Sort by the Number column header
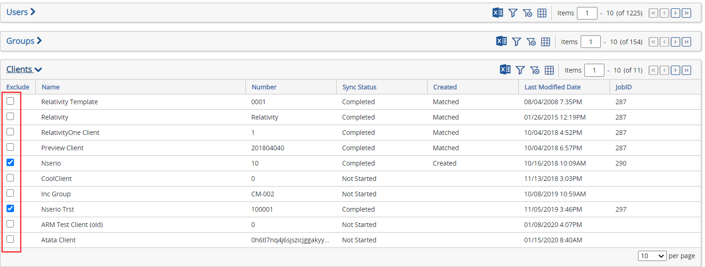This screenshot has height=267, width=705. click(x=264, y=87)
